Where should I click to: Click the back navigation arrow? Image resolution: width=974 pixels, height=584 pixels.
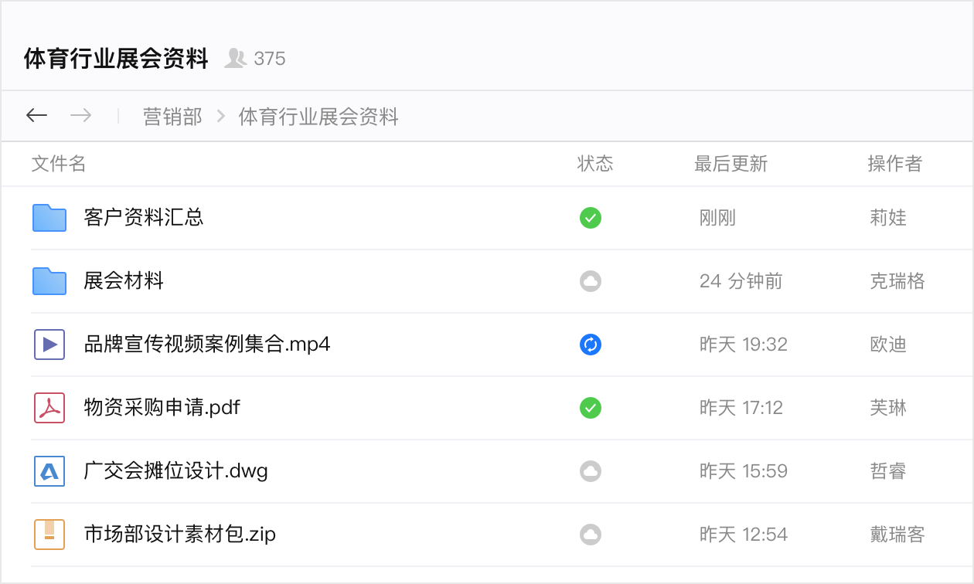[36, 116]
